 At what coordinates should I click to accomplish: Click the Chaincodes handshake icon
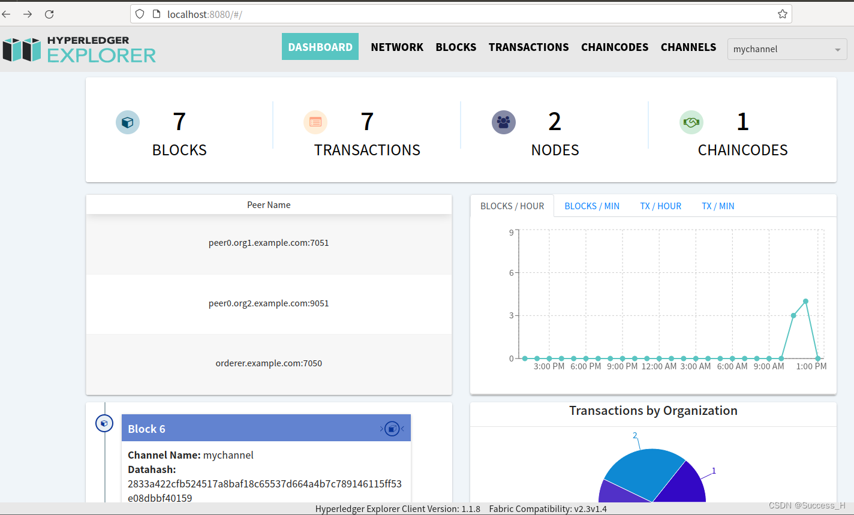(x=691, y=122)
